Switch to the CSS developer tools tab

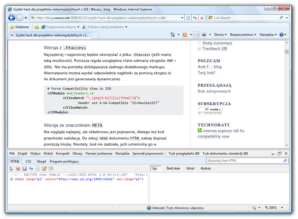28,161
